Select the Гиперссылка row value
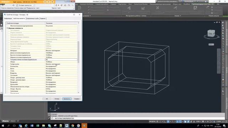The width and height of the screenshot is (228, 128). point(61,64)
